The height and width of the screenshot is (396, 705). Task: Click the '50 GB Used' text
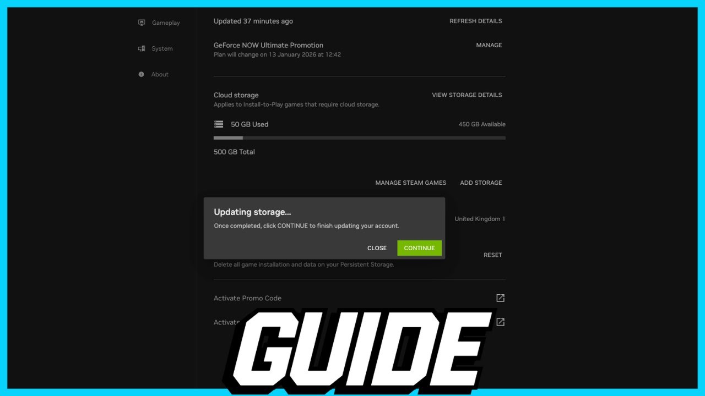[x=250, y=124]
